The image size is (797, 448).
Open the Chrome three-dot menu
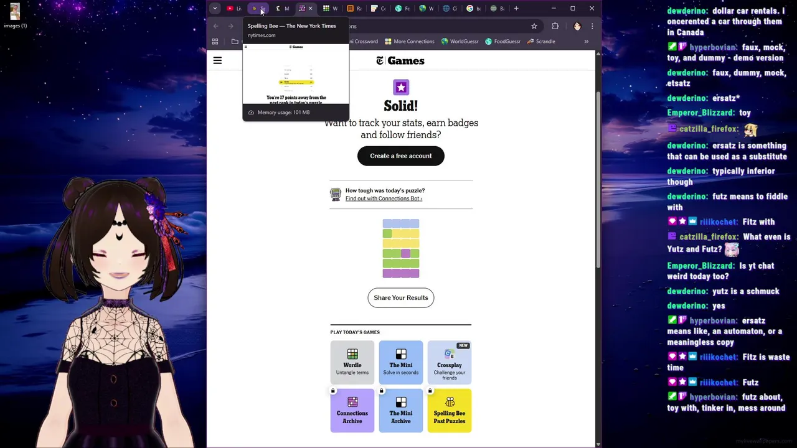click(592, 26)
